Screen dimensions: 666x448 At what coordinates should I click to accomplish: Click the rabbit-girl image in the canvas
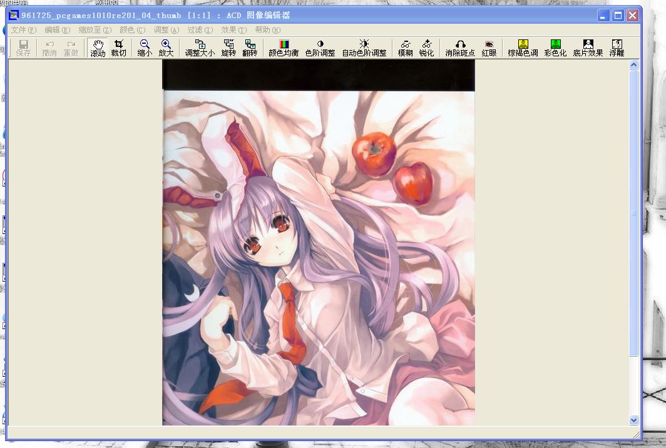click(319, 242)
